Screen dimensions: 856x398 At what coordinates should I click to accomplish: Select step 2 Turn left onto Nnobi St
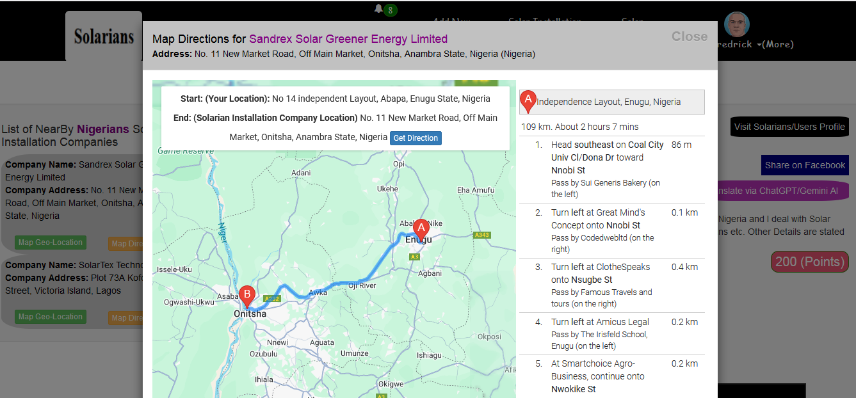click(x=612, y=231)
